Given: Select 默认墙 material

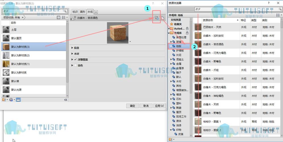Looking at the screenshot, I should coord(34,81).
